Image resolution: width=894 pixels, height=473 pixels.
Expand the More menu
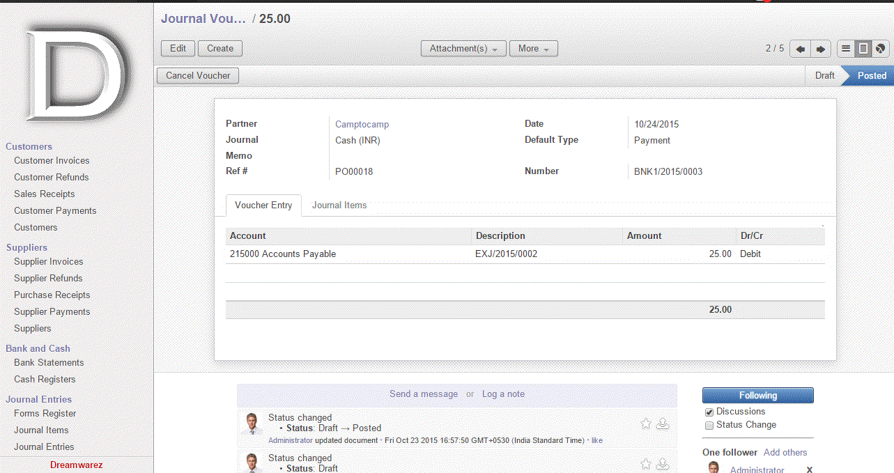533,48
